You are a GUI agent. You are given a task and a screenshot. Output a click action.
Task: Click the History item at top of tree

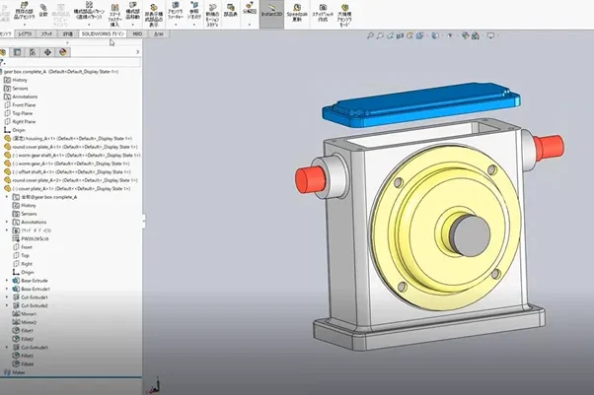click(22, 80)
